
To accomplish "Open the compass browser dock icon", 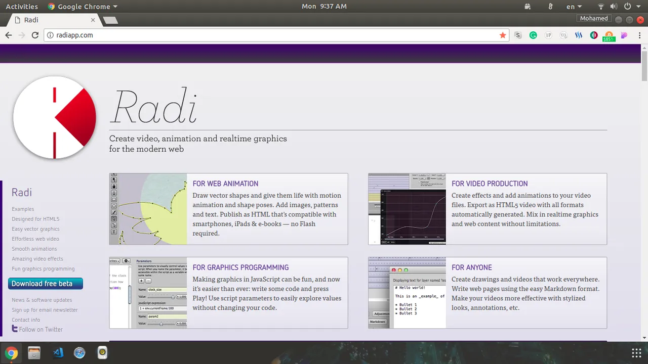I will click(79, 352).
